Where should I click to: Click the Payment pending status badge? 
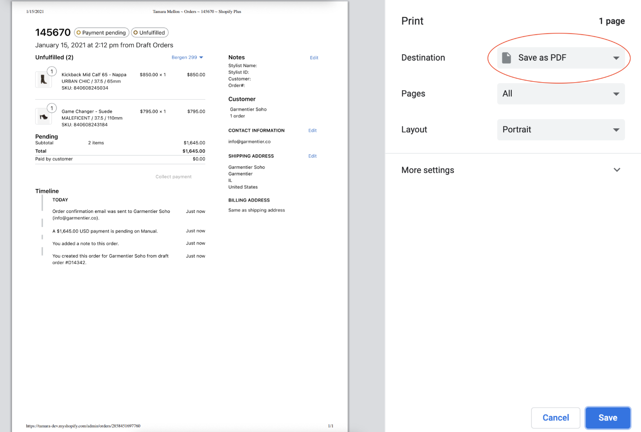102,33
